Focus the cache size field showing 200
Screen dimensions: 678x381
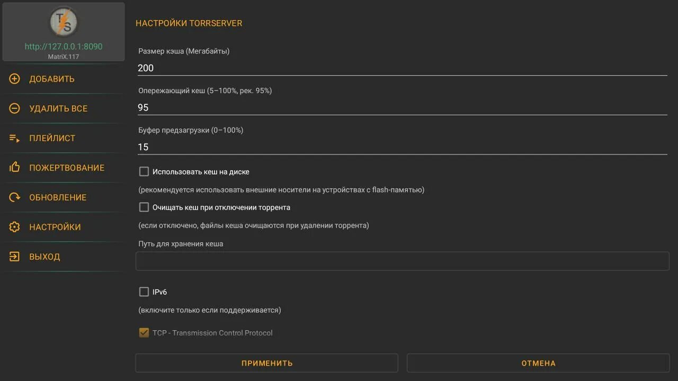coord(402,68)
